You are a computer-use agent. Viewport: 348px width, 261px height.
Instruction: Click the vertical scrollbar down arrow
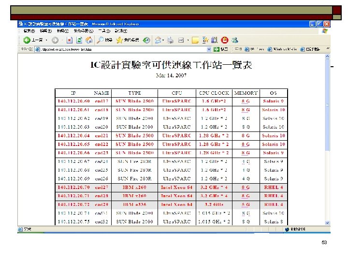(327, 223)
